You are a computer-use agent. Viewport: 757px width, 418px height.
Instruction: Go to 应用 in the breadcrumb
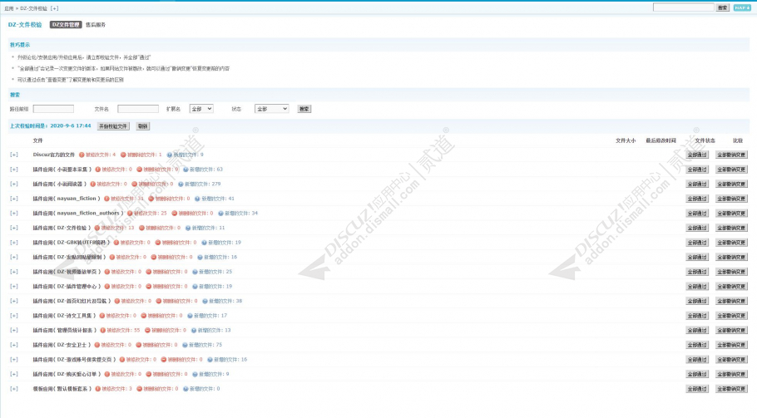click(8, 8)
